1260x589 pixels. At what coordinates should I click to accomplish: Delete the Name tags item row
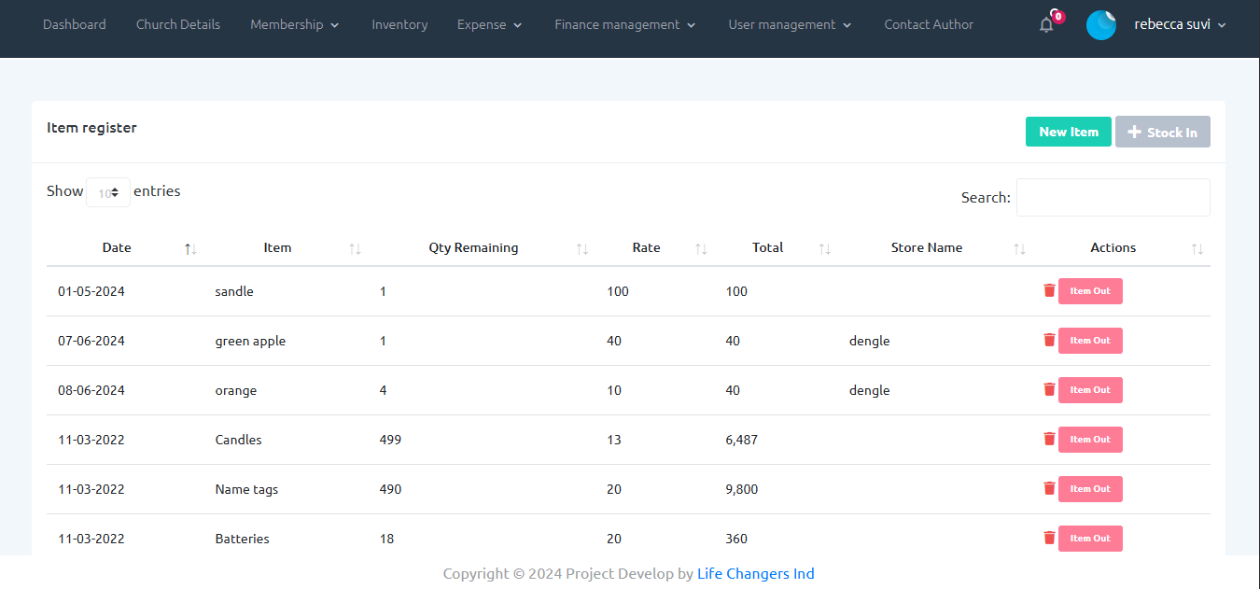1049,488
